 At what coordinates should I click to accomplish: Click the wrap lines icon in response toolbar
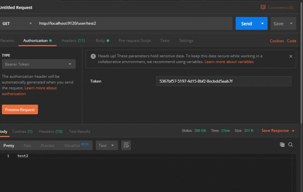pyautogui.click(x=126, y=145)
